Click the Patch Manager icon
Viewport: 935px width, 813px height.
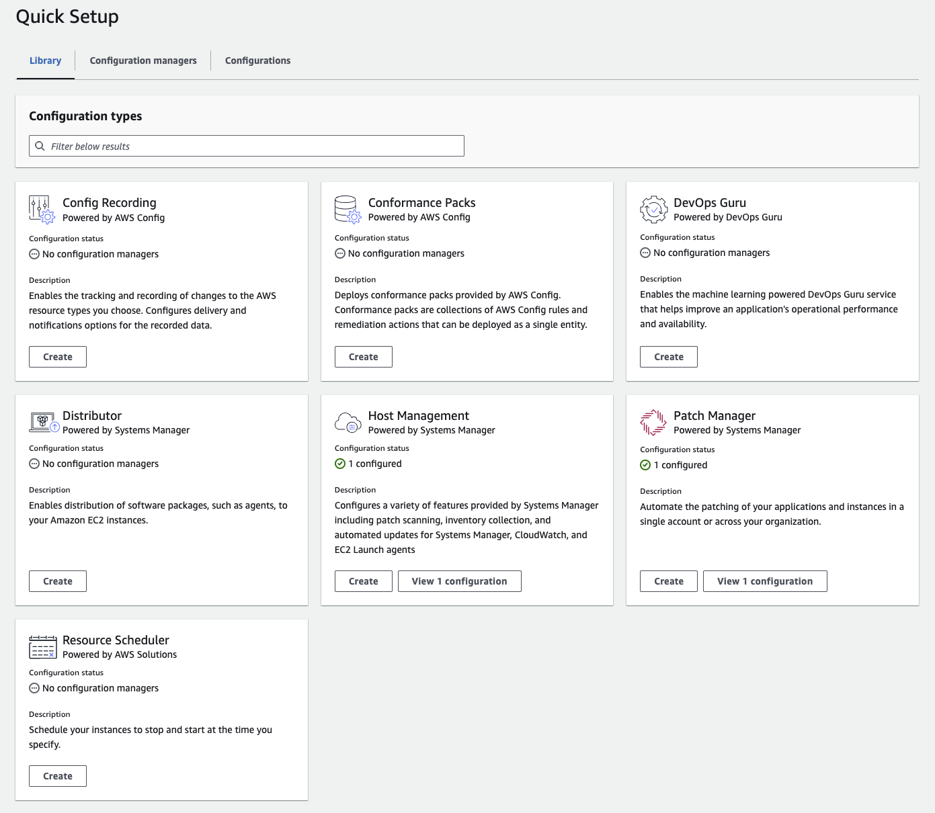click(x=653, y=423)
